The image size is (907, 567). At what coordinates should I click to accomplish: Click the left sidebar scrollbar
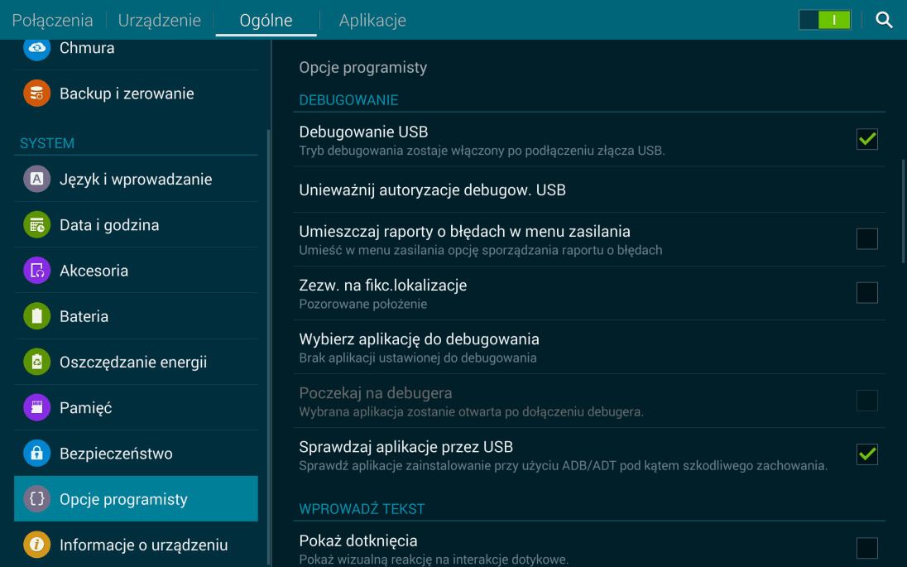coord(268,347)
